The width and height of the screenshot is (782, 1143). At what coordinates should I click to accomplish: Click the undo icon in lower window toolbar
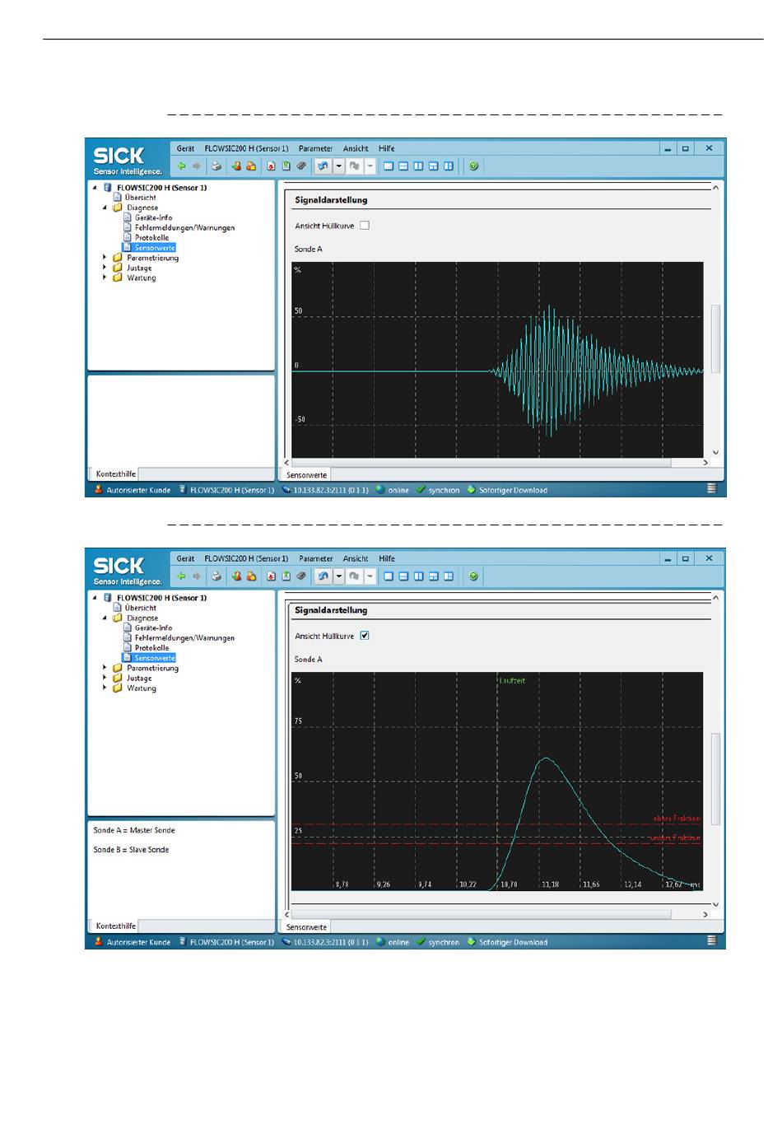[x=324, y=576]
